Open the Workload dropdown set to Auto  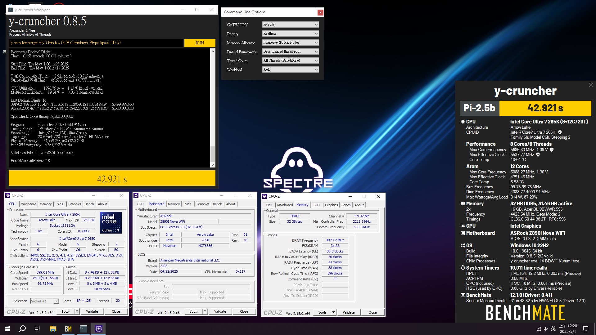(x=291, y=69)
